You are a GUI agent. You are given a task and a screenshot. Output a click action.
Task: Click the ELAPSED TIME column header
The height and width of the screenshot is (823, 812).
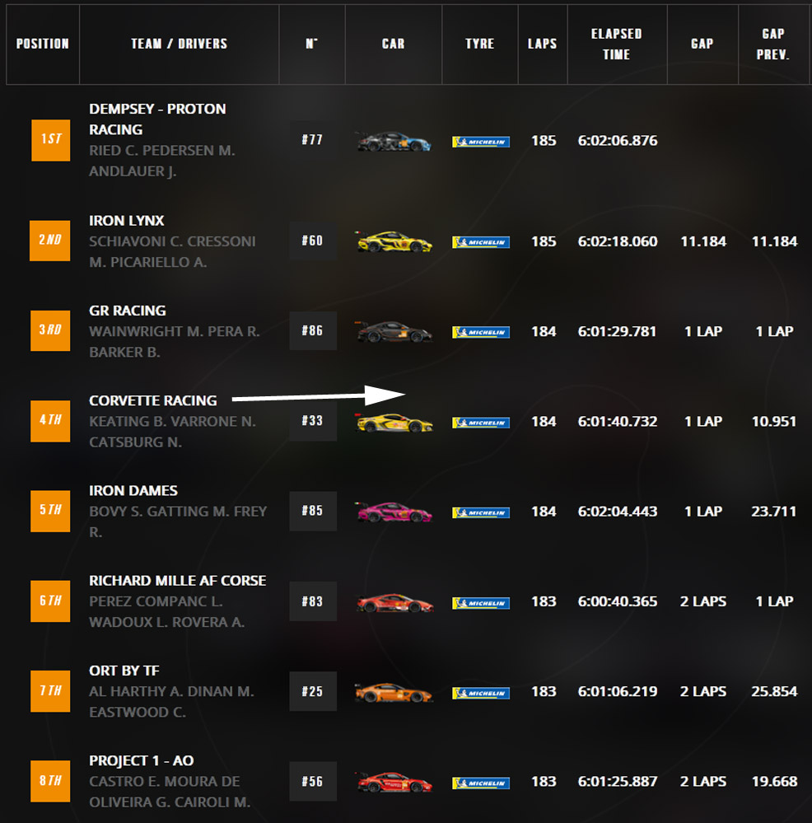click(616, 44)
